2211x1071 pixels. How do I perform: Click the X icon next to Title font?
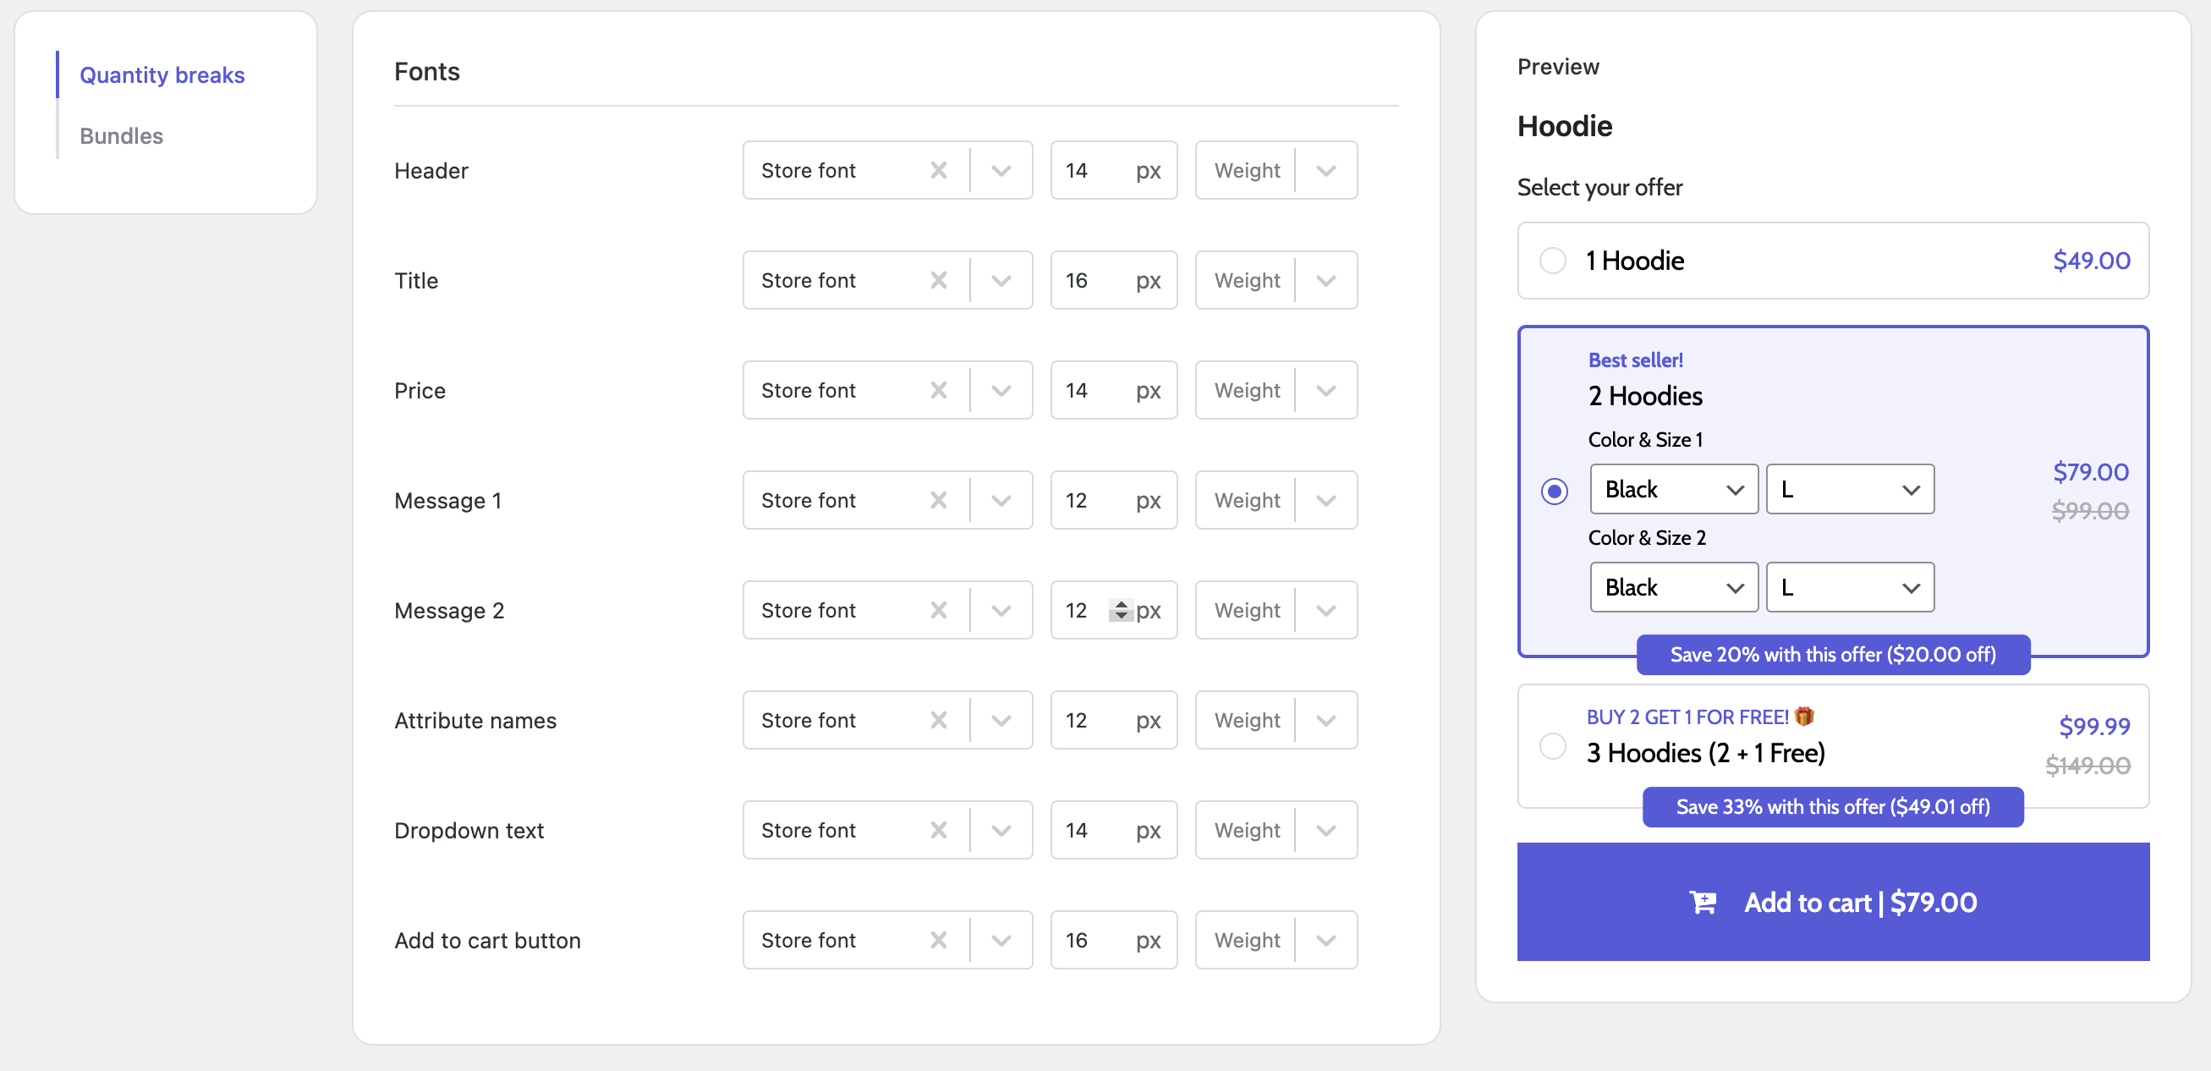coord(938,279)
